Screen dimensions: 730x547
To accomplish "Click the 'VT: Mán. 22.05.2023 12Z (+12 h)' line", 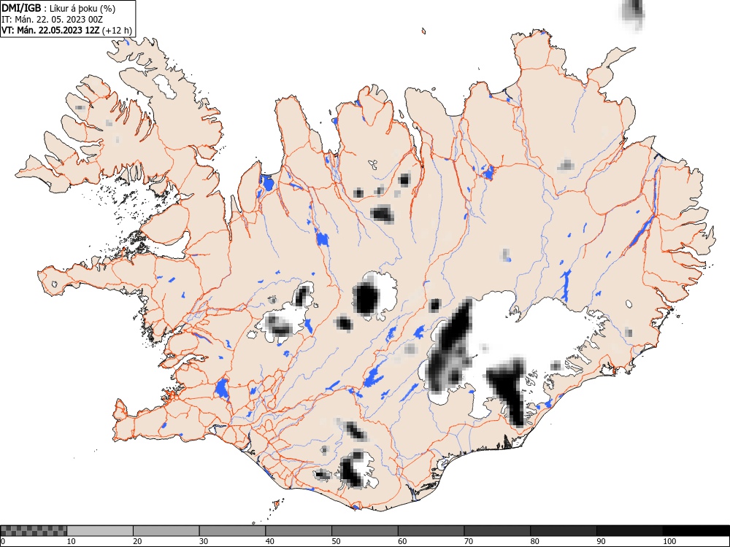I will tap(66, 31).
